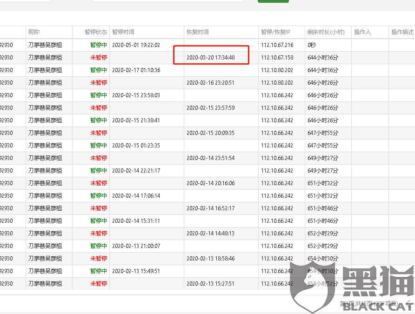Click resume time 2020-02-14 14:48:13
This screenshot has width=415, height=314.
coord(210,234)
